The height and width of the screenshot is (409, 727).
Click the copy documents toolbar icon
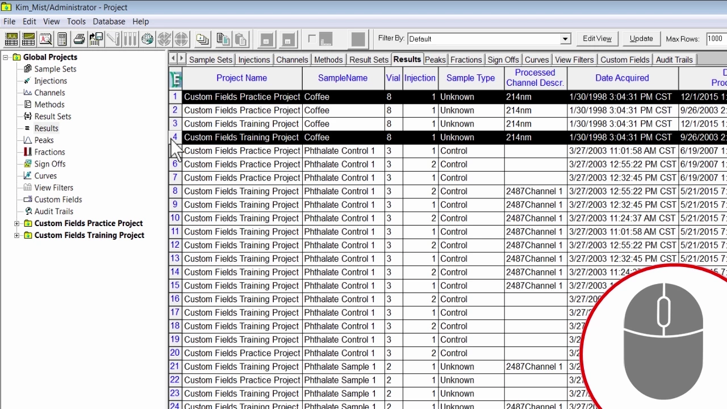223,39
